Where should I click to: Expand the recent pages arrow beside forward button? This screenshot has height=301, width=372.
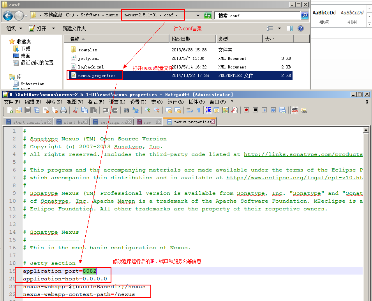point(26,16)
